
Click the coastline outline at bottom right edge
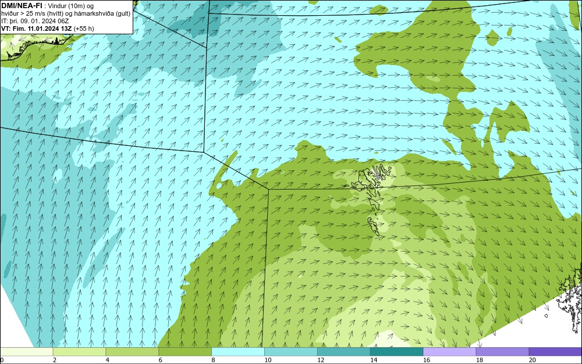coord(570,300)
